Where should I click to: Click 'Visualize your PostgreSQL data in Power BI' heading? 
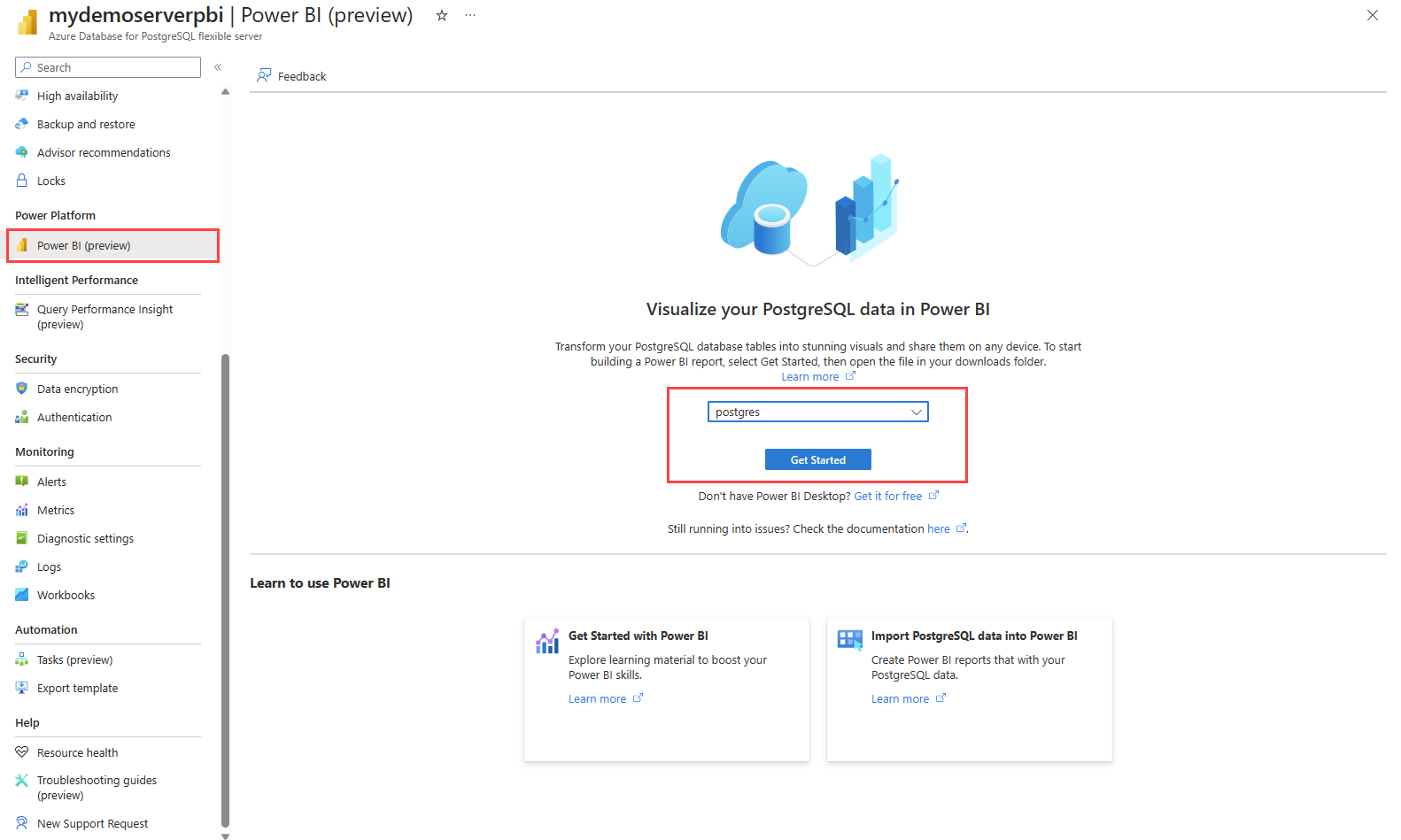coord(818,309)
